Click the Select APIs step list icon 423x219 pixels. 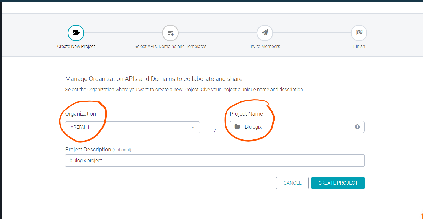click(x=170, y=33)
